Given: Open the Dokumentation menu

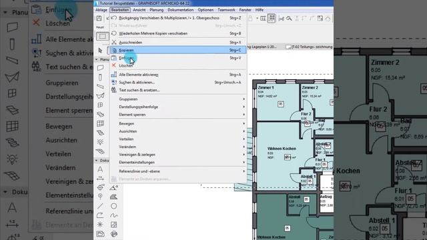Looking at the screenshot, I should click(181, 10).
